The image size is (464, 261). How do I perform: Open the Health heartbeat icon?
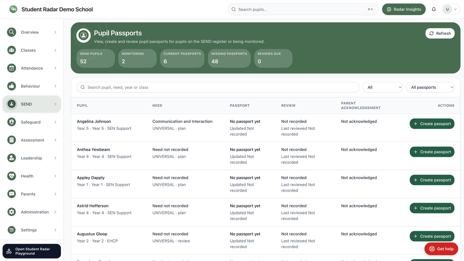coord(12,176)
